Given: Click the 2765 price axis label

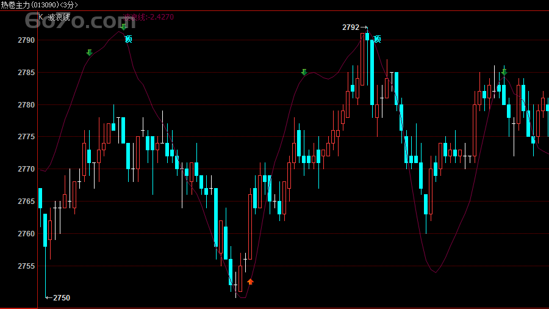Looking at the screenshot, I should pos(26,202).
